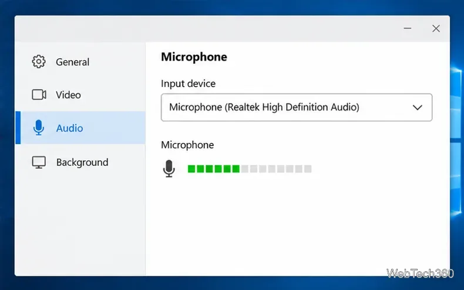Open the General settings tab
This screenshot has width=464, height=290.
click(x=80, y=62)
